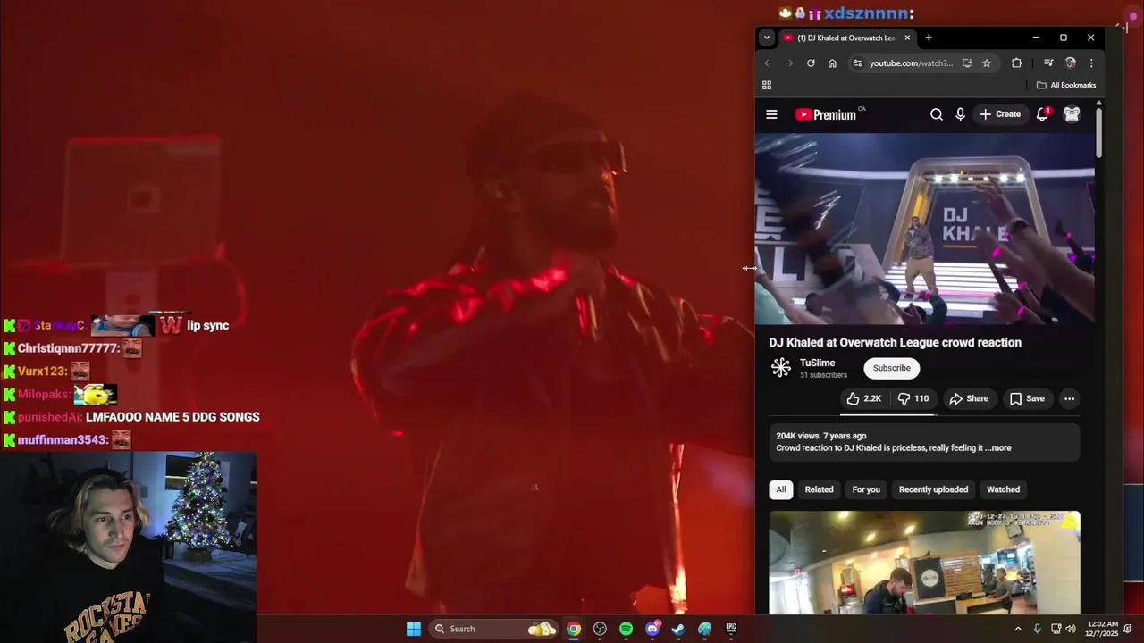Image resolution: width=1144 pixels, height=643 pixels.
Task: Click Create button on YouTube
Action: point(1000,114)
